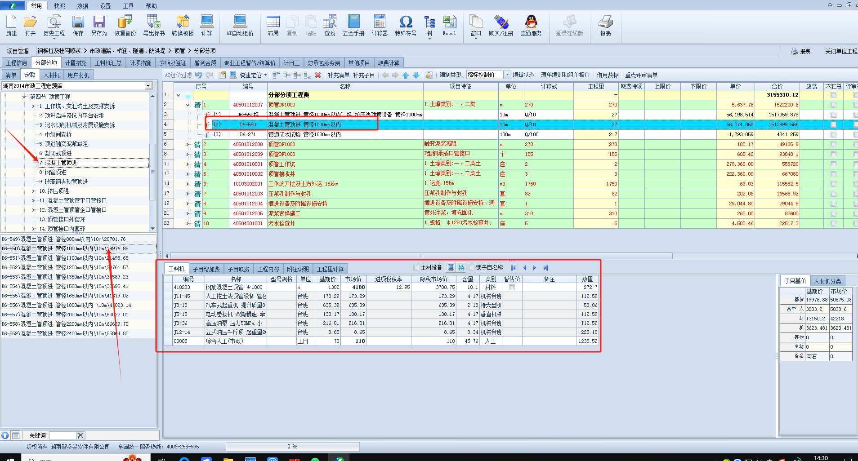858x461 pixels.
Task: Click 导出标书 export bid icon
Action: [154, 26]
